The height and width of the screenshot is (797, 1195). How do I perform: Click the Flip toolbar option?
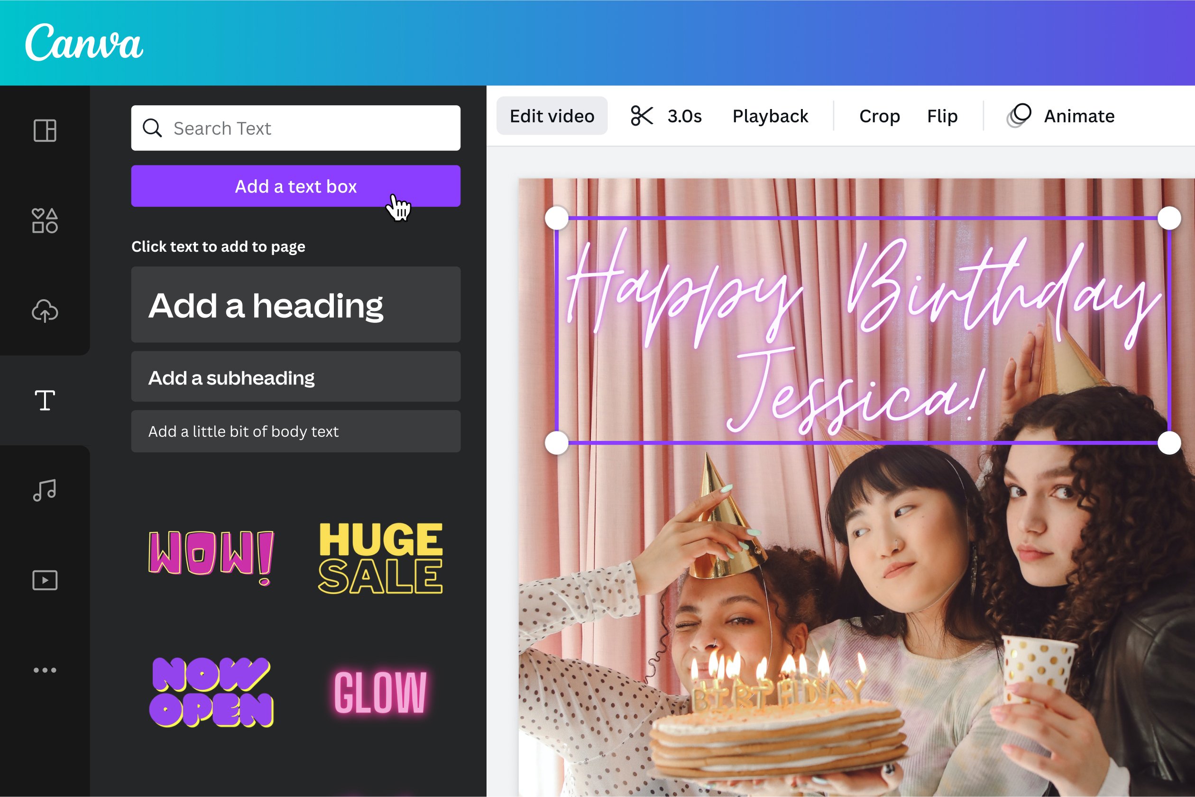(x=940, y=116)
